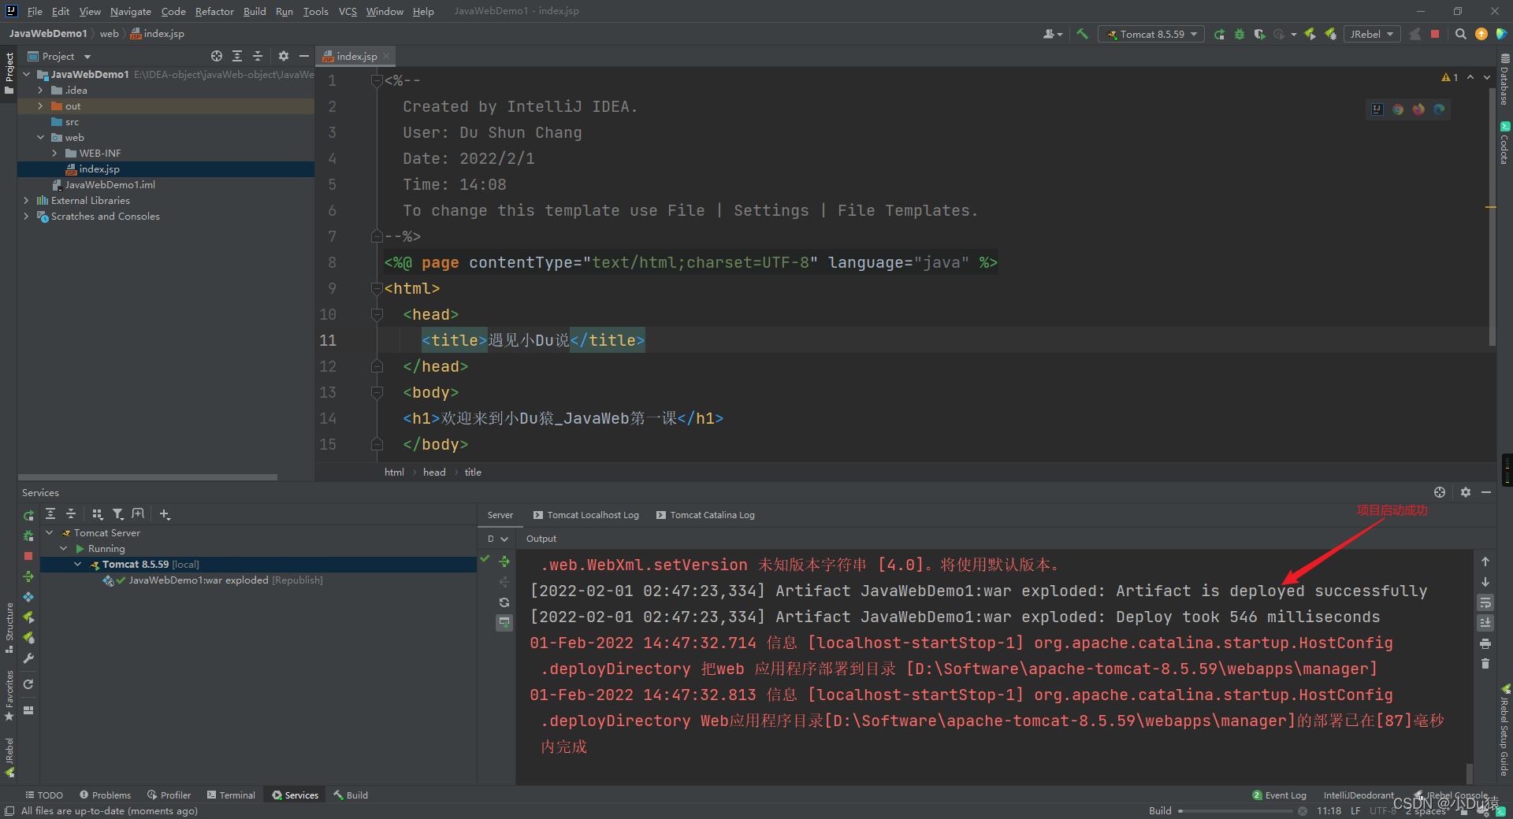Click the Run with JRebel rocket icon
Screen dimensions: 1513x819
[x=1310, y=34]
